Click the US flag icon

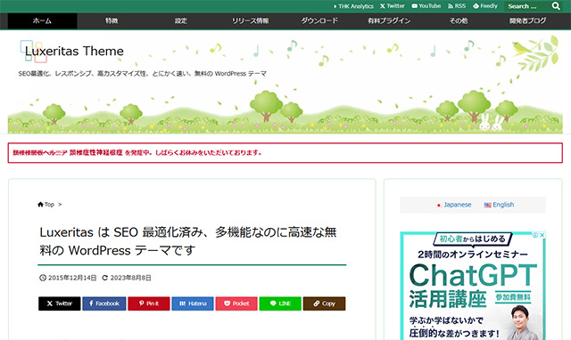(x=488, y=206)
